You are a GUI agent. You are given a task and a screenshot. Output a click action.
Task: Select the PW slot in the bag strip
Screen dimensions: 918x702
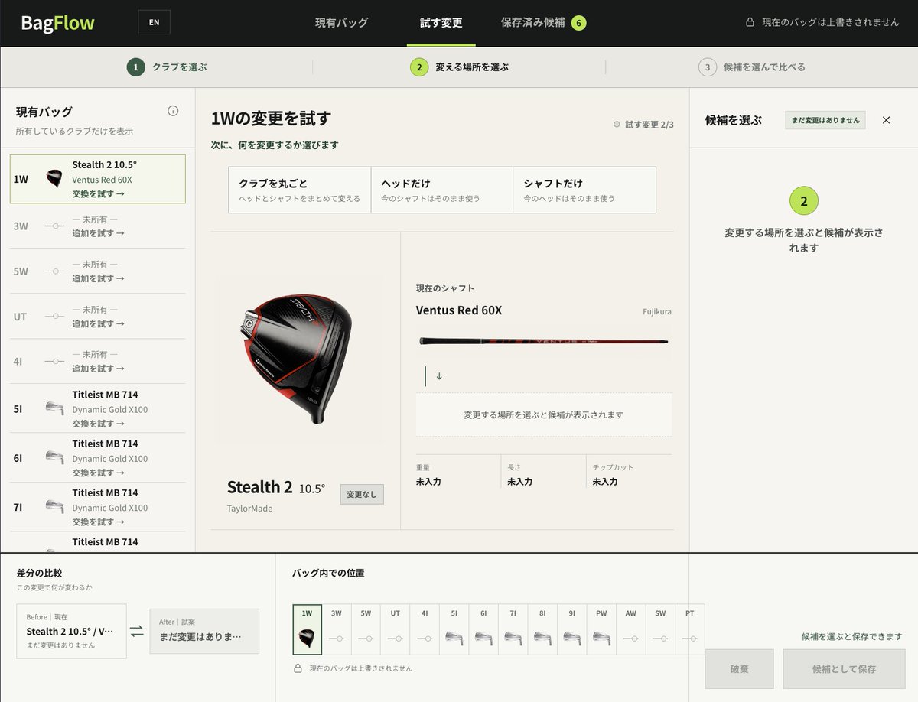[x=601, y=629]
